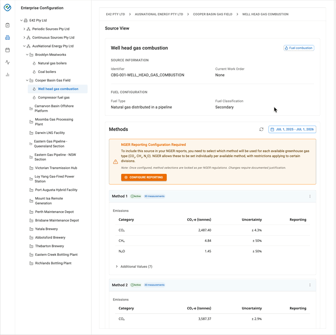Open Method 1 three-dot options menu
336x335 pixels.
coord(310,196)
